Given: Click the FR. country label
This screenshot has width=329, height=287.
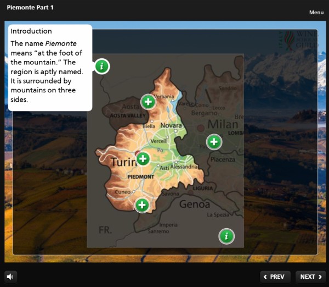Looking at the screenshot, I should (105, 230).
